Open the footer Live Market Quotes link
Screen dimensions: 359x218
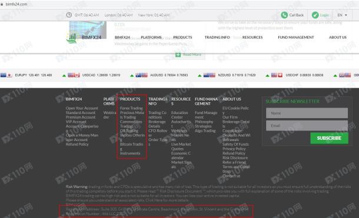pyautogui.click(x=181, y=146)
